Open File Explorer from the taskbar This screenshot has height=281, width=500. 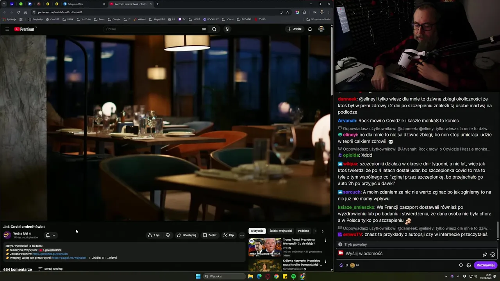pos(250,276)
